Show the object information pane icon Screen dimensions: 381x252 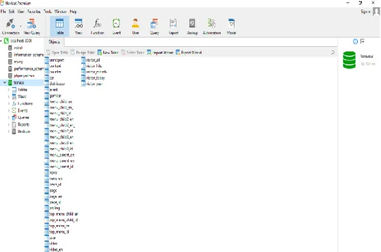point(355,42)
